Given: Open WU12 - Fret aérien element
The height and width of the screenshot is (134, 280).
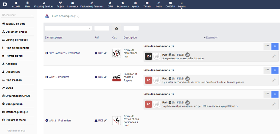Looking at the screenshot, I should pyautogui.click(x=60, y=121).
